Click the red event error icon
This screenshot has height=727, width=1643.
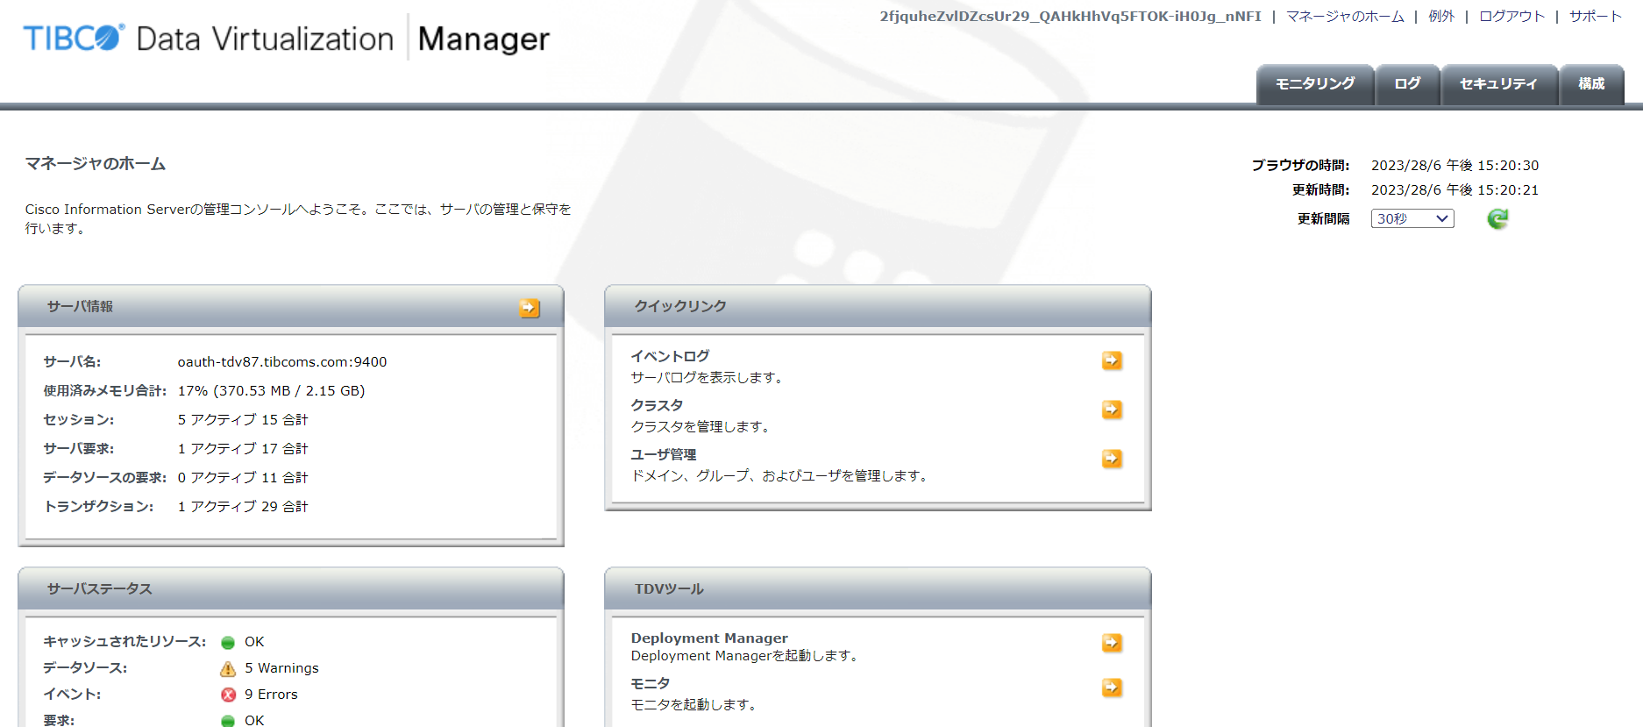pyautogui.click(x=228, y=695)
